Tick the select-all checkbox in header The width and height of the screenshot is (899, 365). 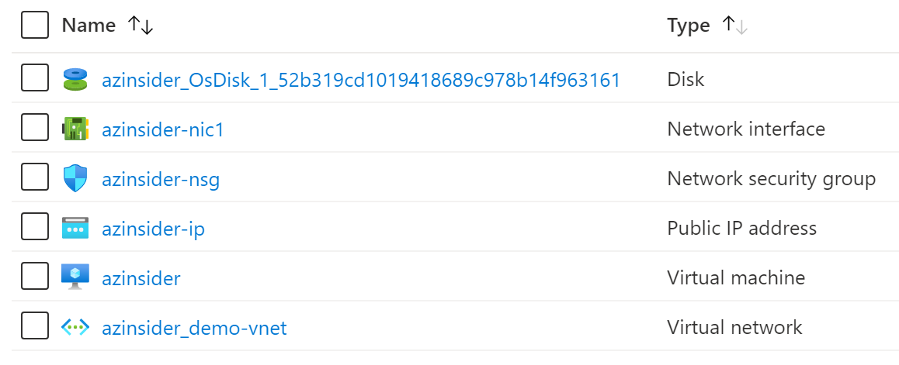pos(35,25)
